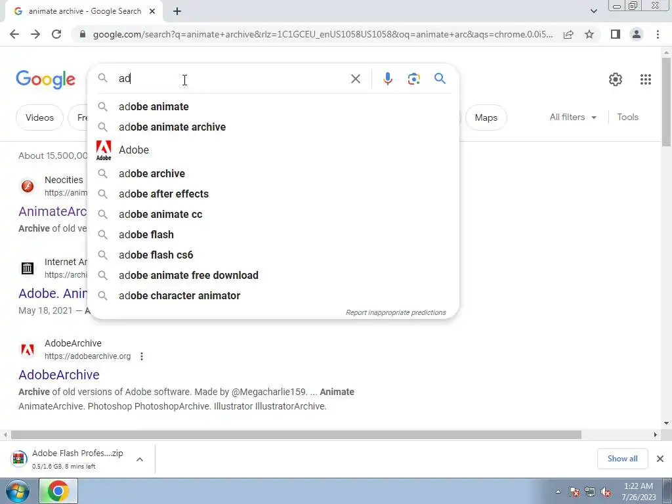Viewport: 672px width, 504px height.
Task: Click the taskbar clock showing 1:22 AM
Action: [x=639, y=492]
